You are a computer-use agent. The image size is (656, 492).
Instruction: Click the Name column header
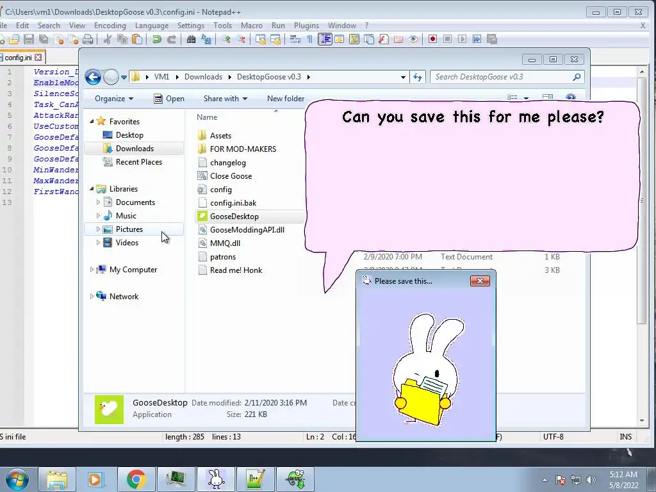coord(207,117)
